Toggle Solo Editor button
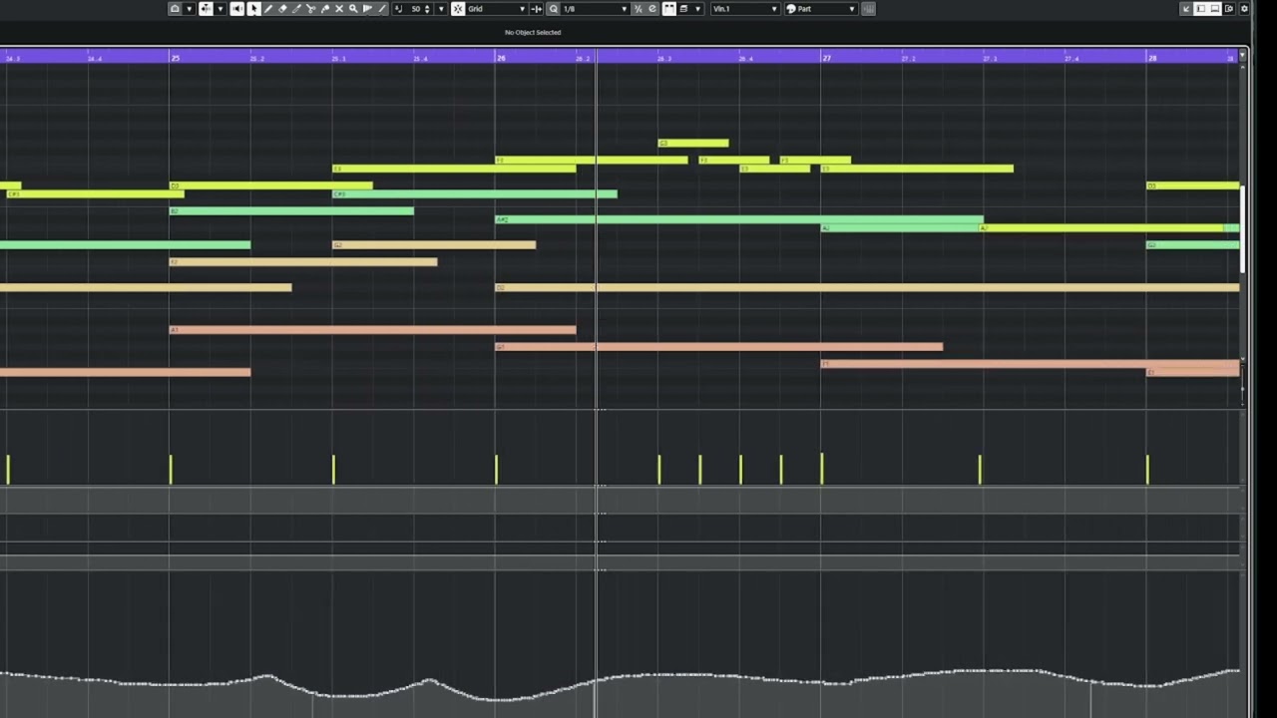 pyautogui.click(x=175, y=8)
